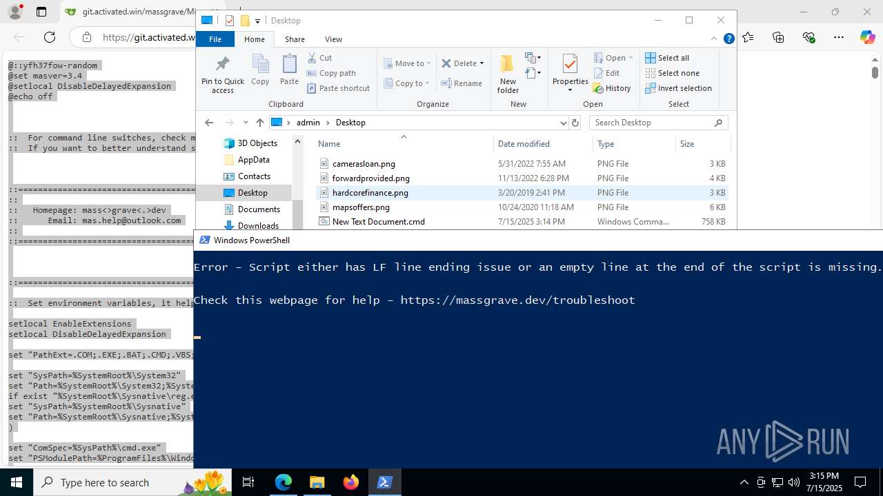Expand Explorer address bar history dropdown
This screenshot has height=496, width=883.
click(563, 123)
